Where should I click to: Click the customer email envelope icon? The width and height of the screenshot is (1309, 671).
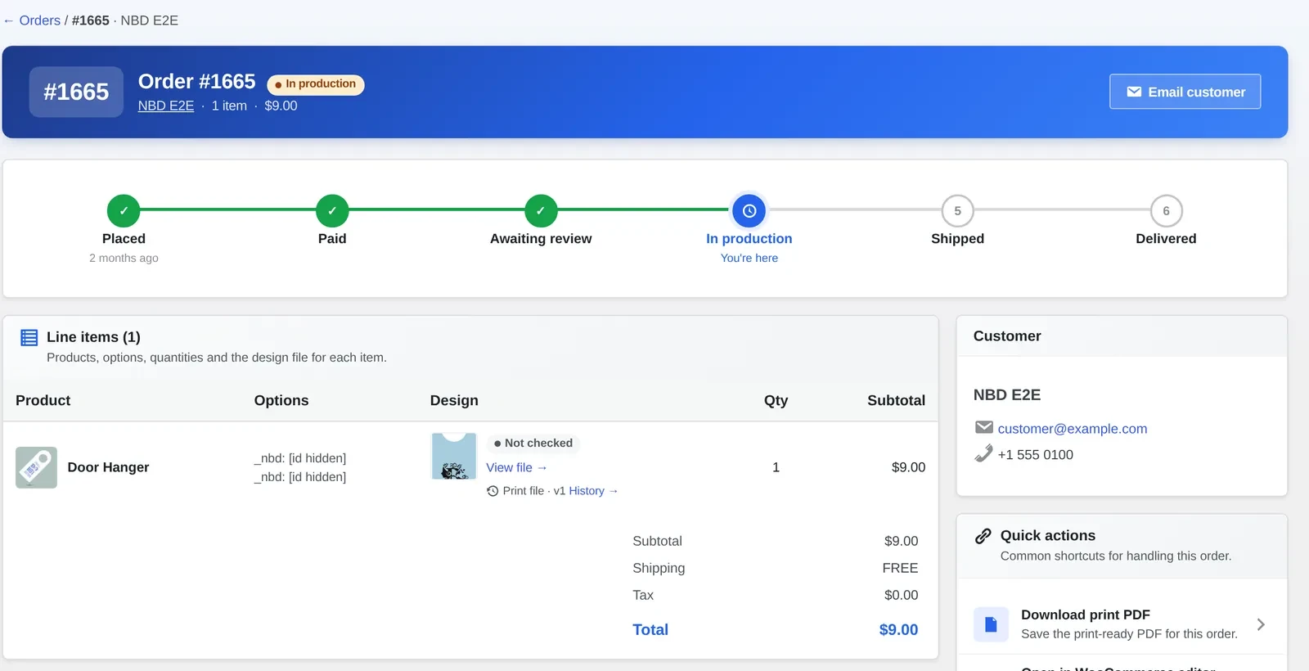point(984,427)
